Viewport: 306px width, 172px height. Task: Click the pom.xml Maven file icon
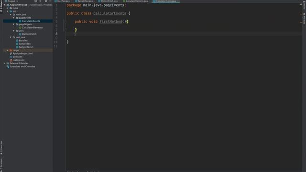point(11,57)
